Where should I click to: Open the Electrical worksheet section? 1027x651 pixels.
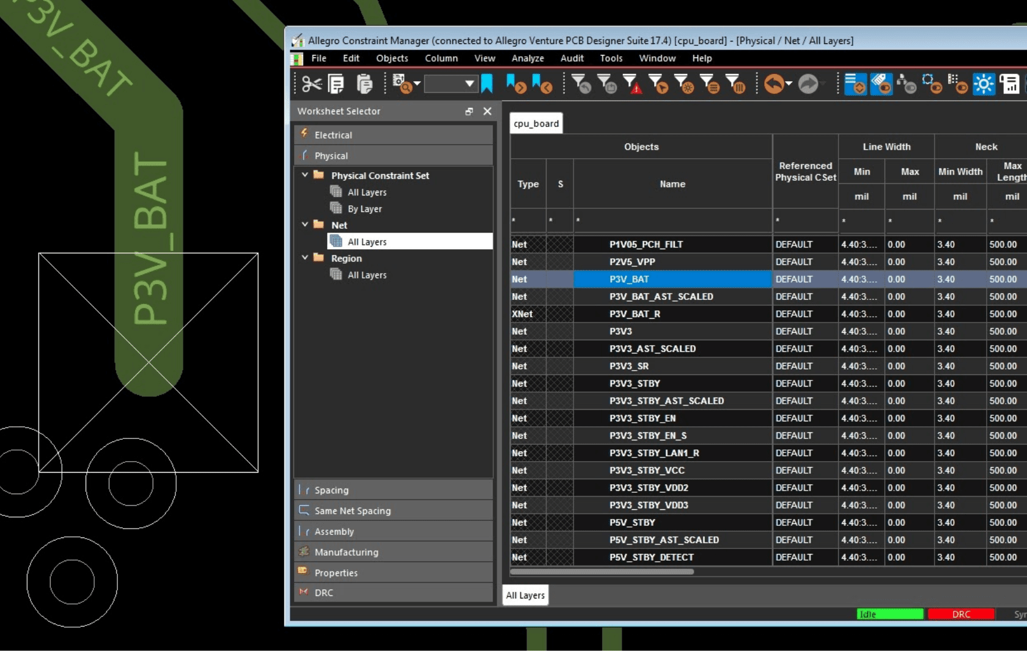(393, 135)
